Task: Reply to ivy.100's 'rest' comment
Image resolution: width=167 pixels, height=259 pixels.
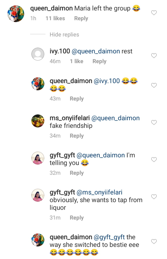Action: click(99, 61)
